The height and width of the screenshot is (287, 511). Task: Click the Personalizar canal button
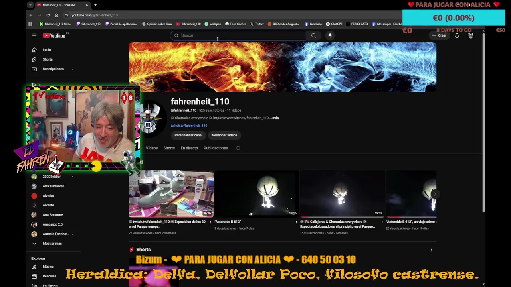(x=188, y=135)
